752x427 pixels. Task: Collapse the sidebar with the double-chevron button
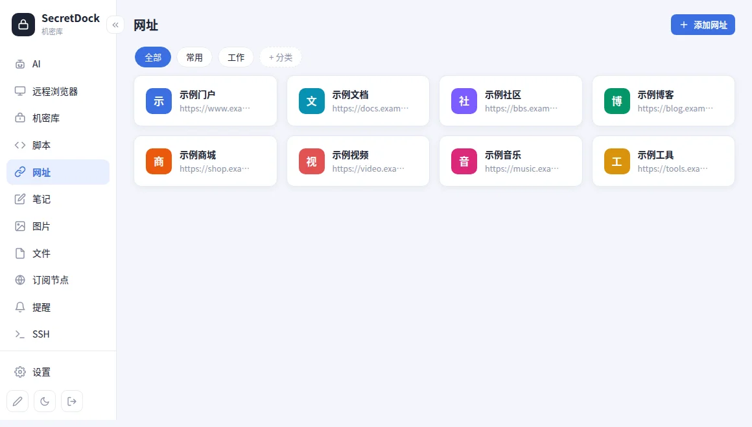tap(115, 25)
